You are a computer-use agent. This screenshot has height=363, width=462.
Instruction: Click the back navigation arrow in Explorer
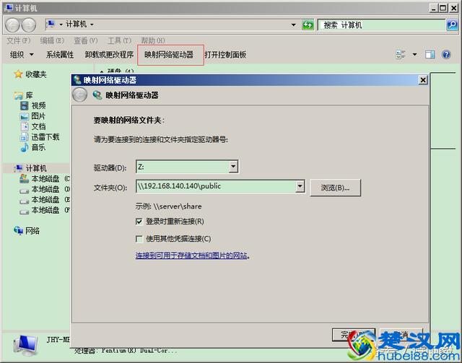(x=12, y=25)
